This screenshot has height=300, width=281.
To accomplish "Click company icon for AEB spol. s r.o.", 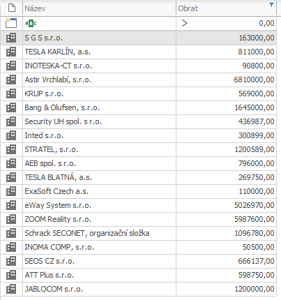I will [x=11, y=163].
